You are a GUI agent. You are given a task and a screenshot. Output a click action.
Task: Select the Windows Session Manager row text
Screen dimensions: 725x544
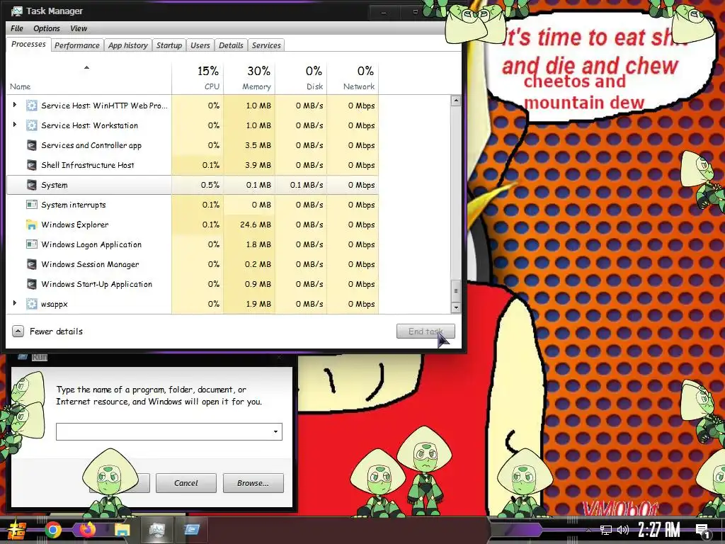(x=90, y=264)
